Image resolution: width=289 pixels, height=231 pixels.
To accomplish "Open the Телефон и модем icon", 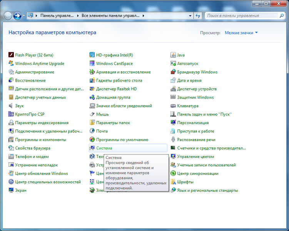I will 11,157.
